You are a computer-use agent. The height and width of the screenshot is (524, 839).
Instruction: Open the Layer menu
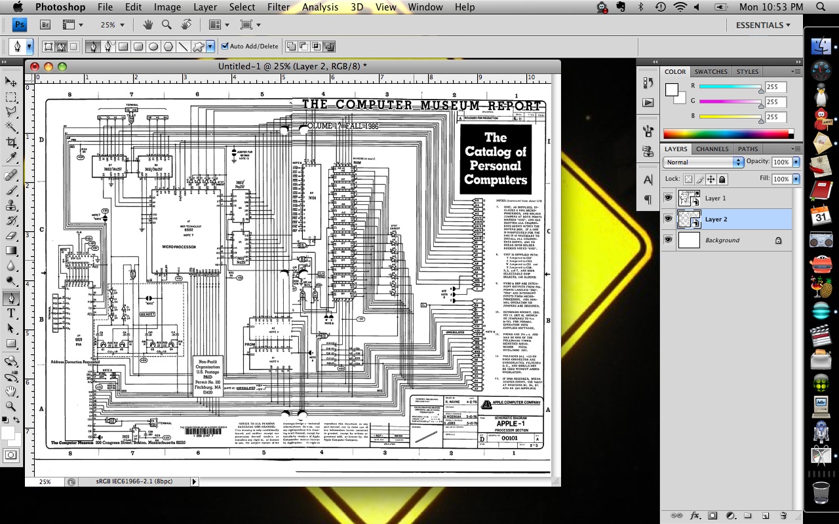click(x=205, y=7)
